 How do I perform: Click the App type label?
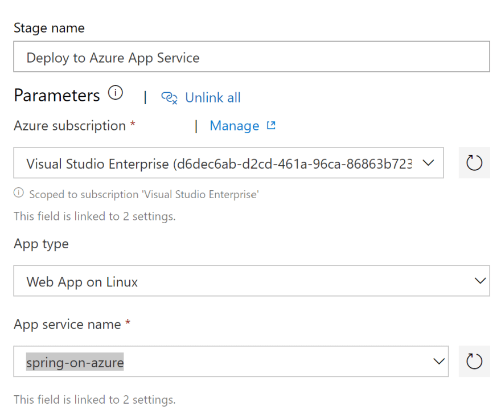tap(41, 244)
